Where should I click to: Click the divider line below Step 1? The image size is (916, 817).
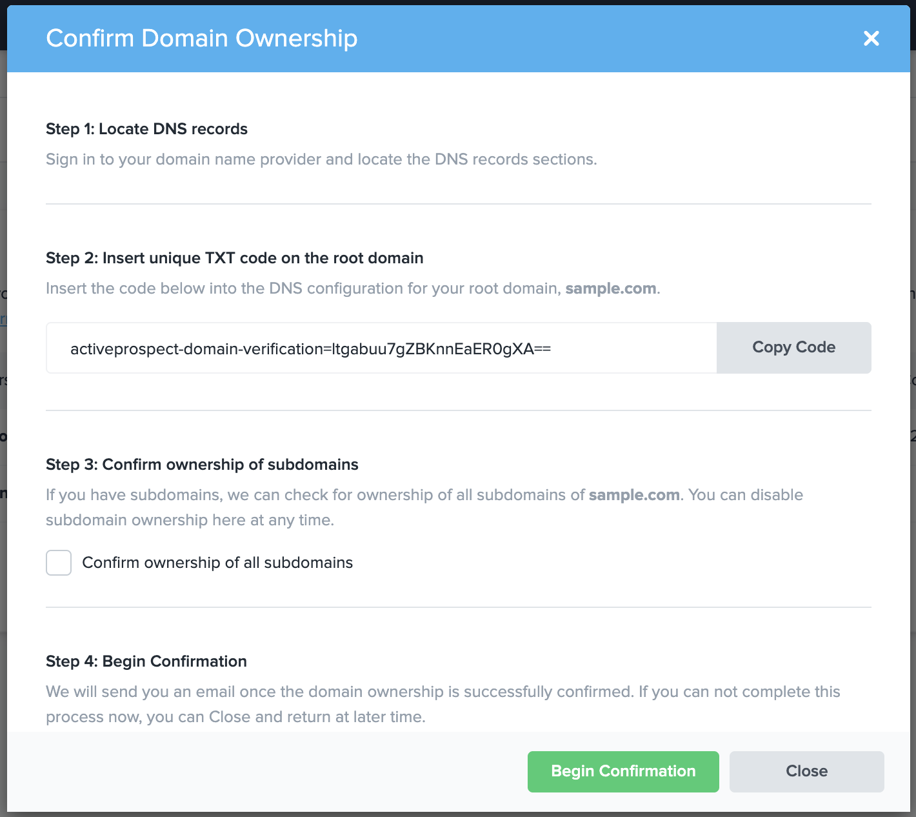tap(458, 204)
